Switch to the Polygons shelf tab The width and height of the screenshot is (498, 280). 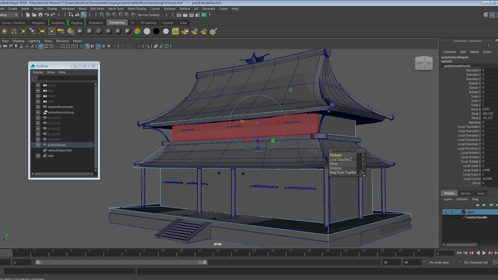click(x=39, y=23)
